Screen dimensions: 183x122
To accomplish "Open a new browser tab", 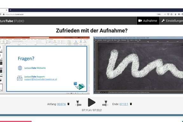I will (x=10, y=10).
